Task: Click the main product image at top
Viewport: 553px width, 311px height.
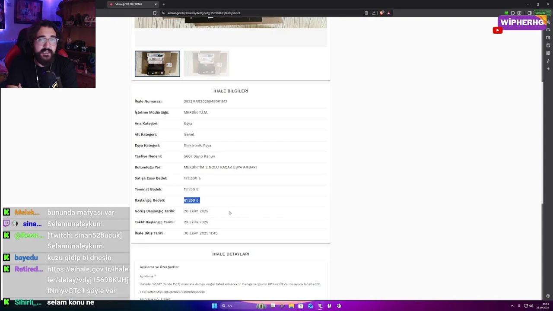Action: tap(231, 23)
